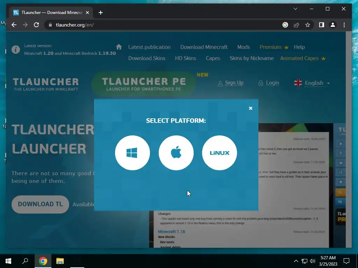Open the tab search chevron
The height and width of the screenshot is (268, 358).
(295, 9)
